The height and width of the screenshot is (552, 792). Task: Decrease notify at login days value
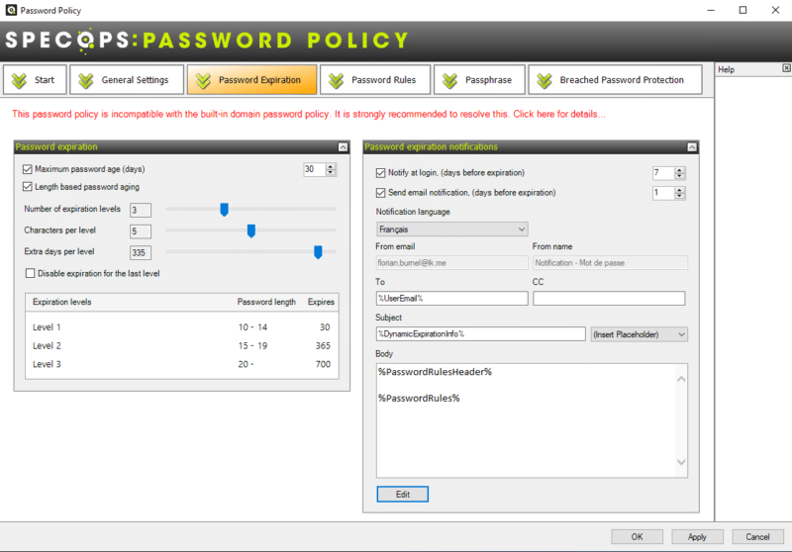coord(680,177)
